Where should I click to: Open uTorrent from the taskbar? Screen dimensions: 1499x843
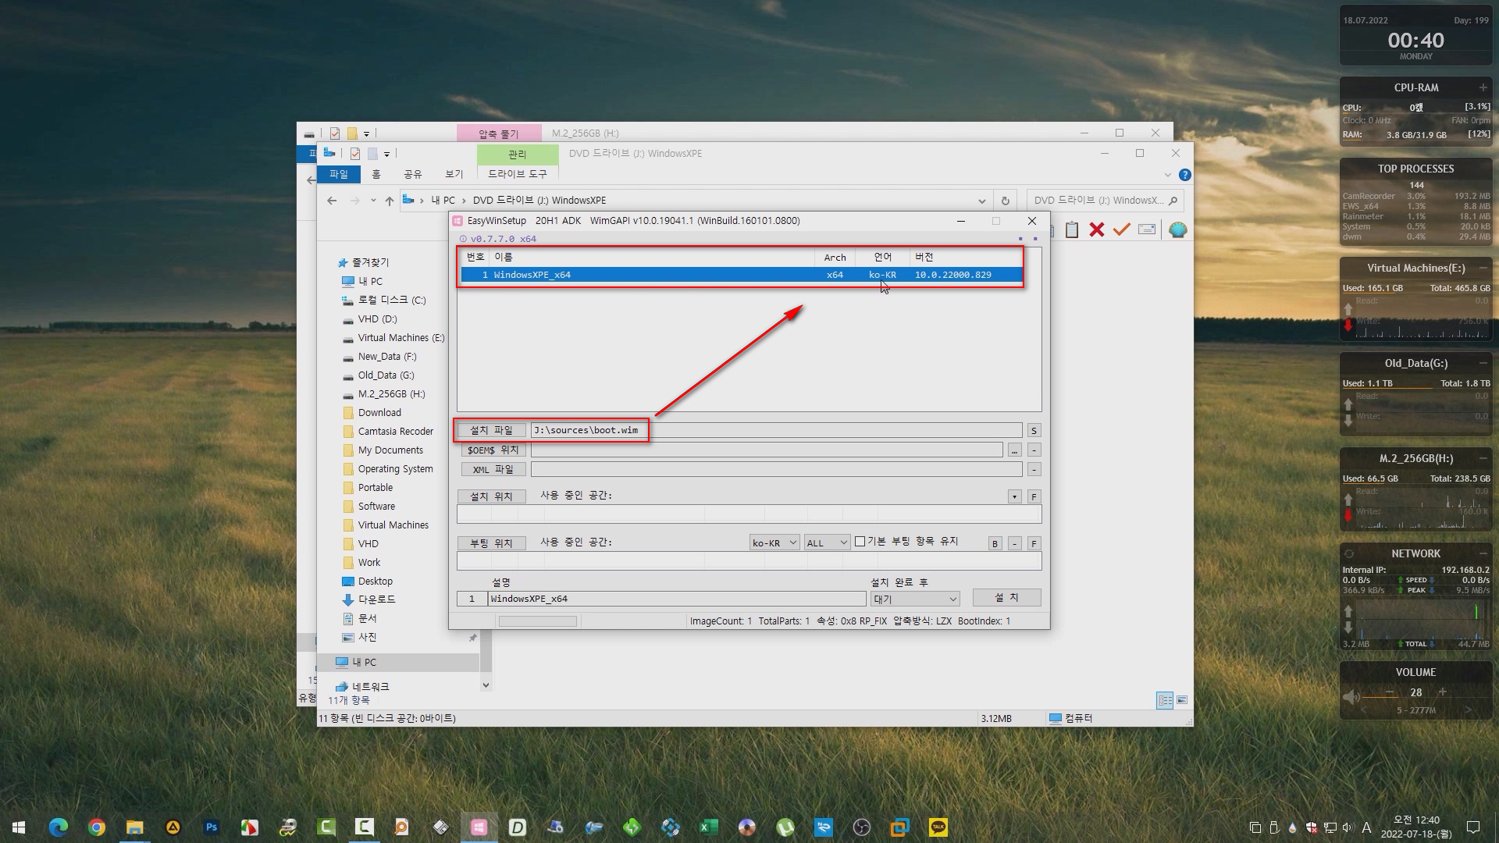coord(785,827)
